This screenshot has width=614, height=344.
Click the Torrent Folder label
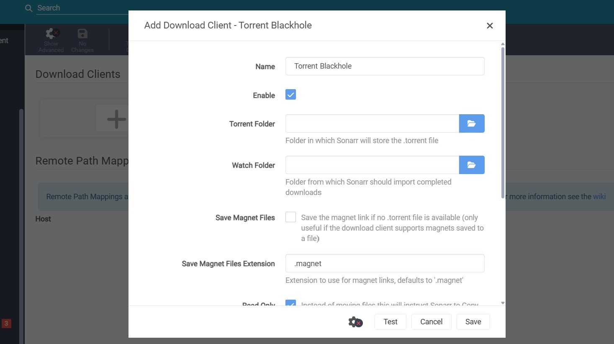tap(252, 124)
